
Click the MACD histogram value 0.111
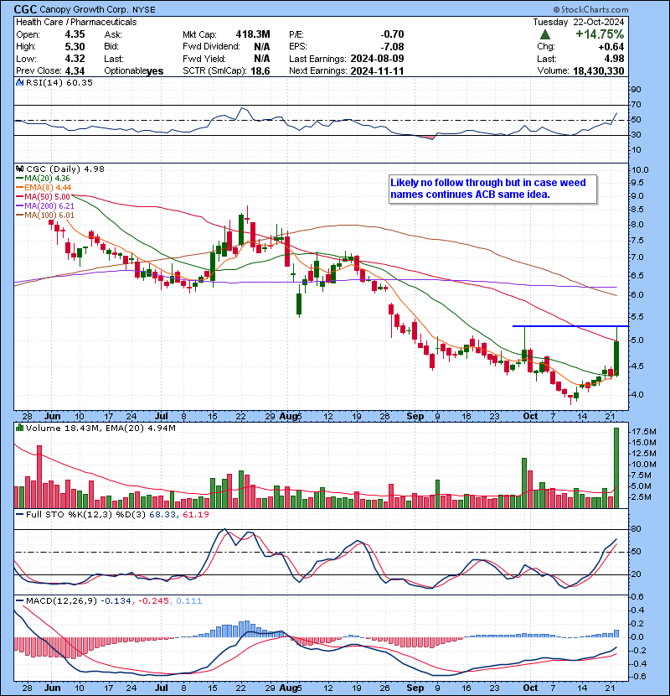point(189,601)
